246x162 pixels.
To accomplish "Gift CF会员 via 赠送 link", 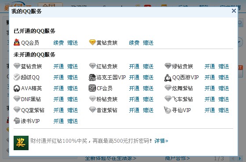I will [x=148, y=88].
